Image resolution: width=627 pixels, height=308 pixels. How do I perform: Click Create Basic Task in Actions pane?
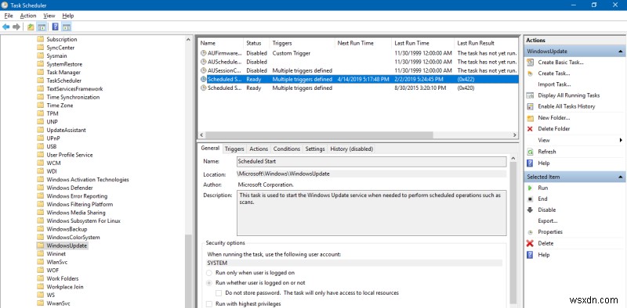coord(560,63)
